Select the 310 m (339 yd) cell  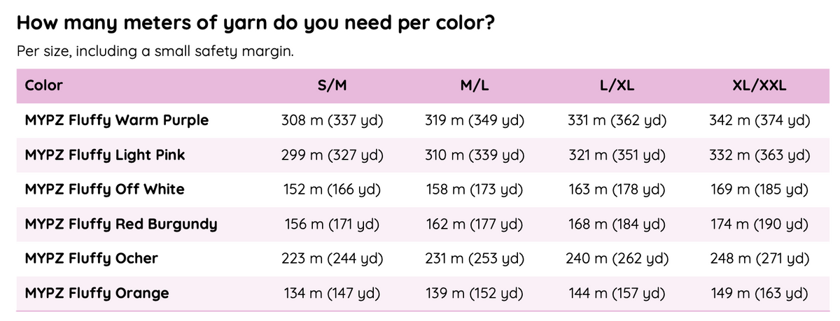click(475, 155)
